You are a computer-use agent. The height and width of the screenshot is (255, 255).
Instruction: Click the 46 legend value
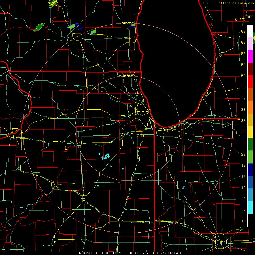click(x=243, y=87)
